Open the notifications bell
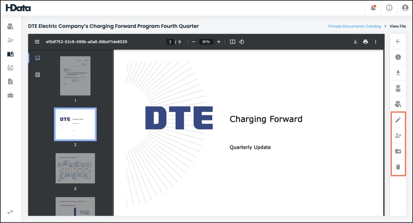This screenshot has width=413, height=223. (373, 8)
